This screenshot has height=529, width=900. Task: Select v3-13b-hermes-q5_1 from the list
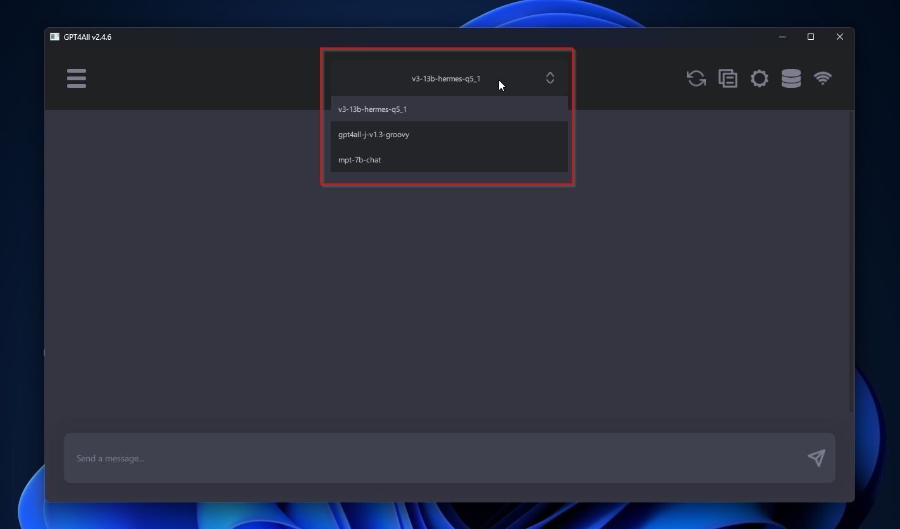[x=449, y=109]
